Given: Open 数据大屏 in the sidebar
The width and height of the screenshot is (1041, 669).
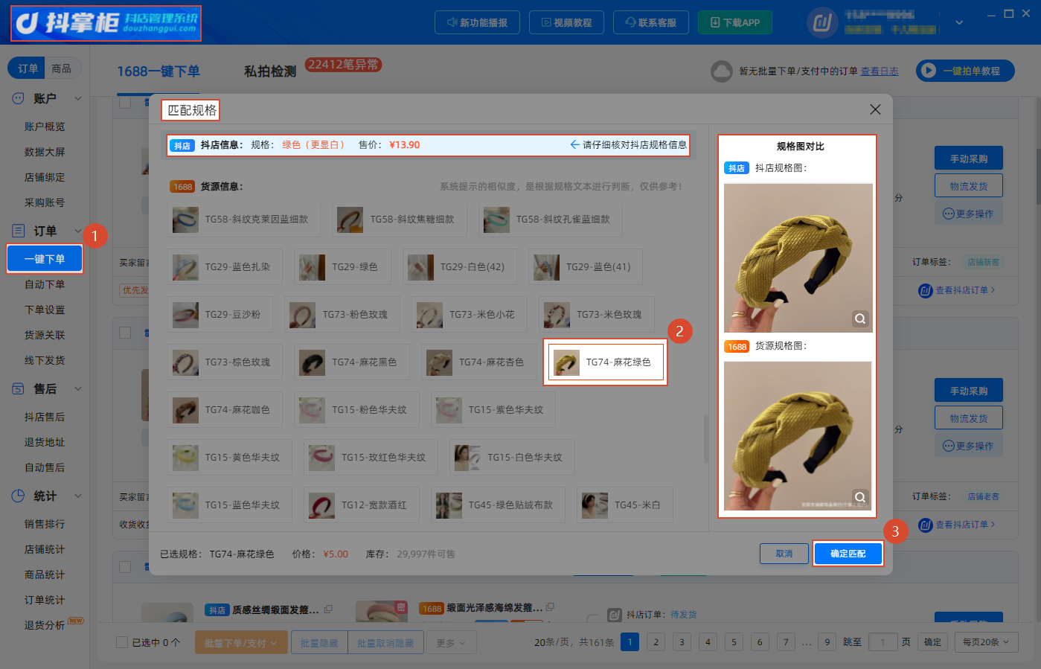Looking at the screenshot, I should (45, 152).
